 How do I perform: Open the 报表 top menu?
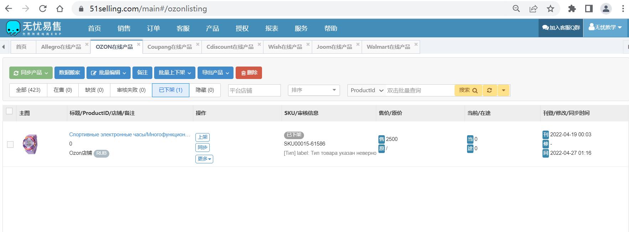[272, 28]
